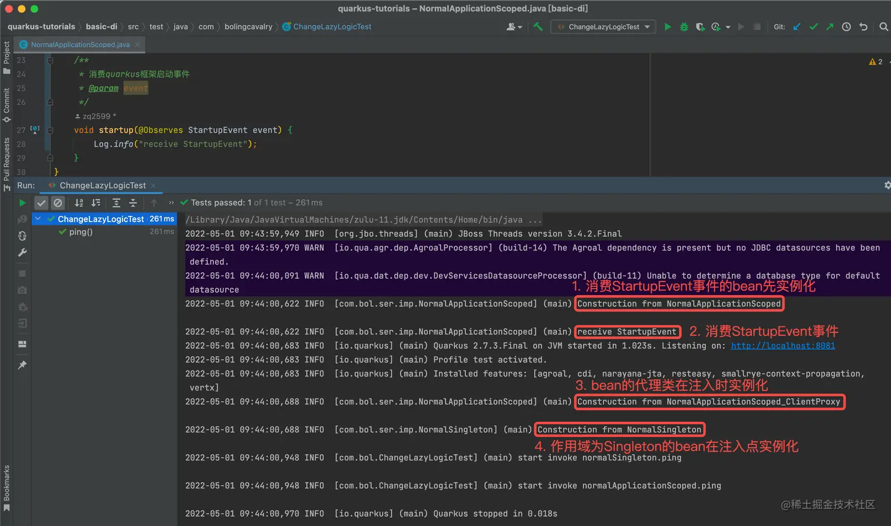891x526 pixels.
Task: Click Git Push green arrow
Action: tap(830, 27)
